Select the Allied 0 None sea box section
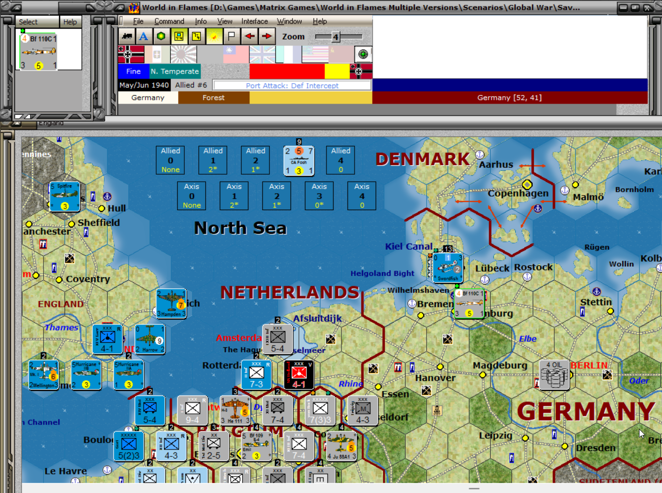This screenshot has height=493, width=662. pos(170,160)
